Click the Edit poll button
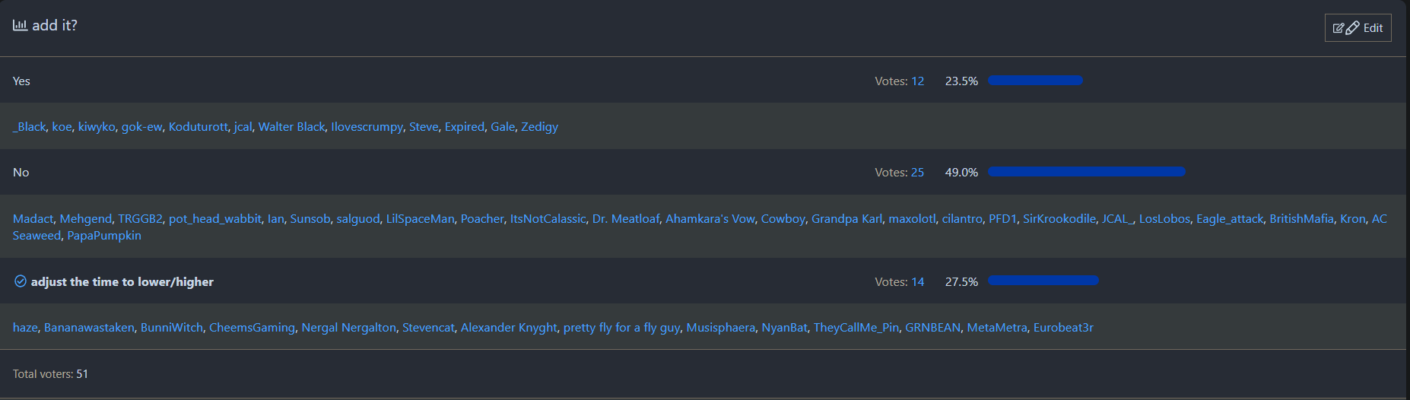1410x400 pixels. coord(1358,28)
